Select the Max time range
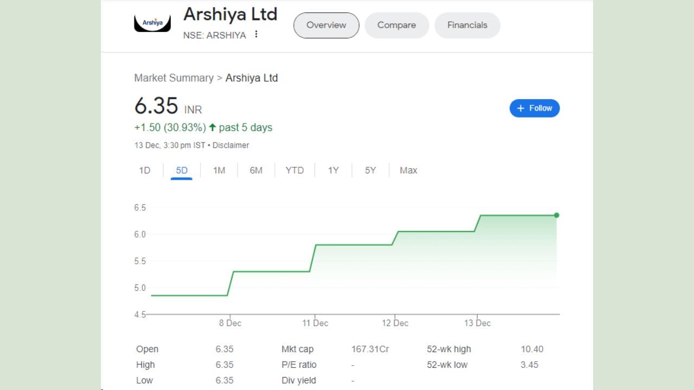This screenshot has height=390, width=694. pyautogui.click(x=408, y=171)
